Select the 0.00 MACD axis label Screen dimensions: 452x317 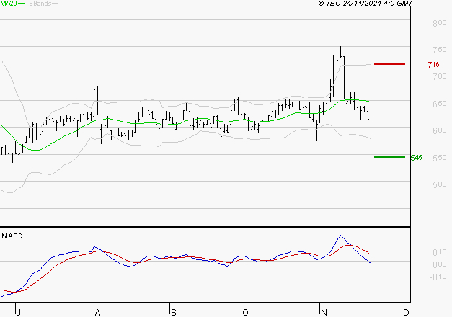pos(440,264)
